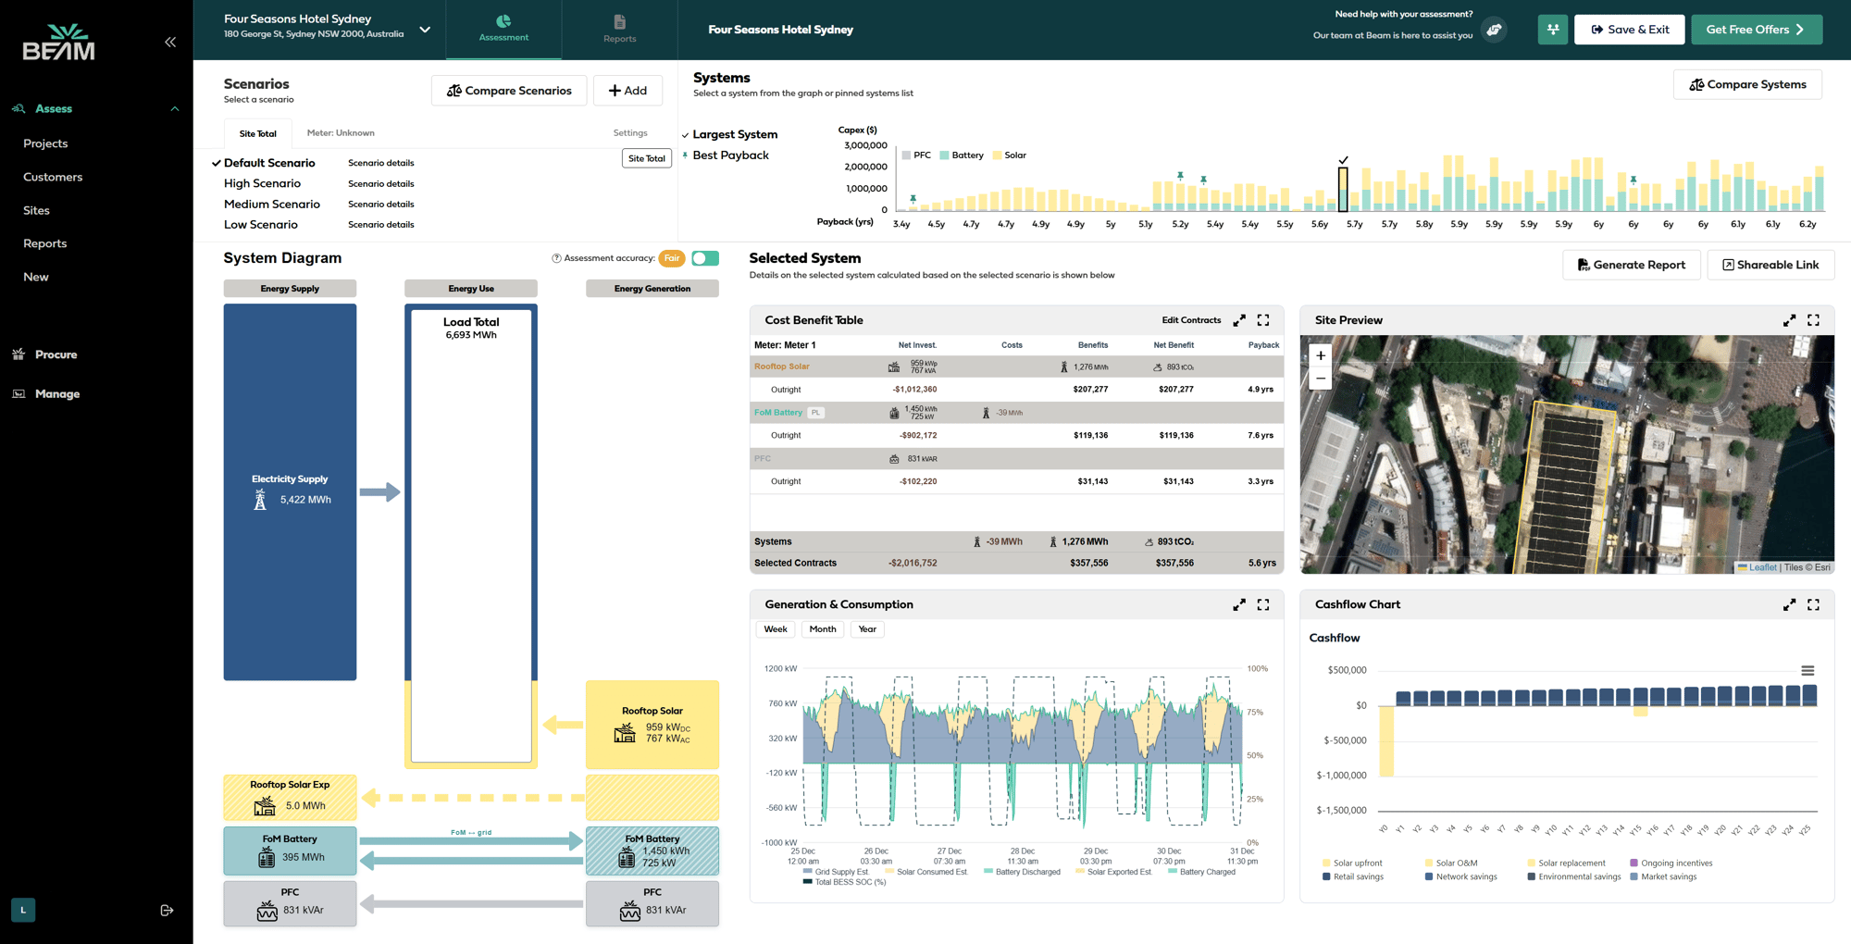
Task: Switch to the Reports tab in header
Action: coord(619,30)
